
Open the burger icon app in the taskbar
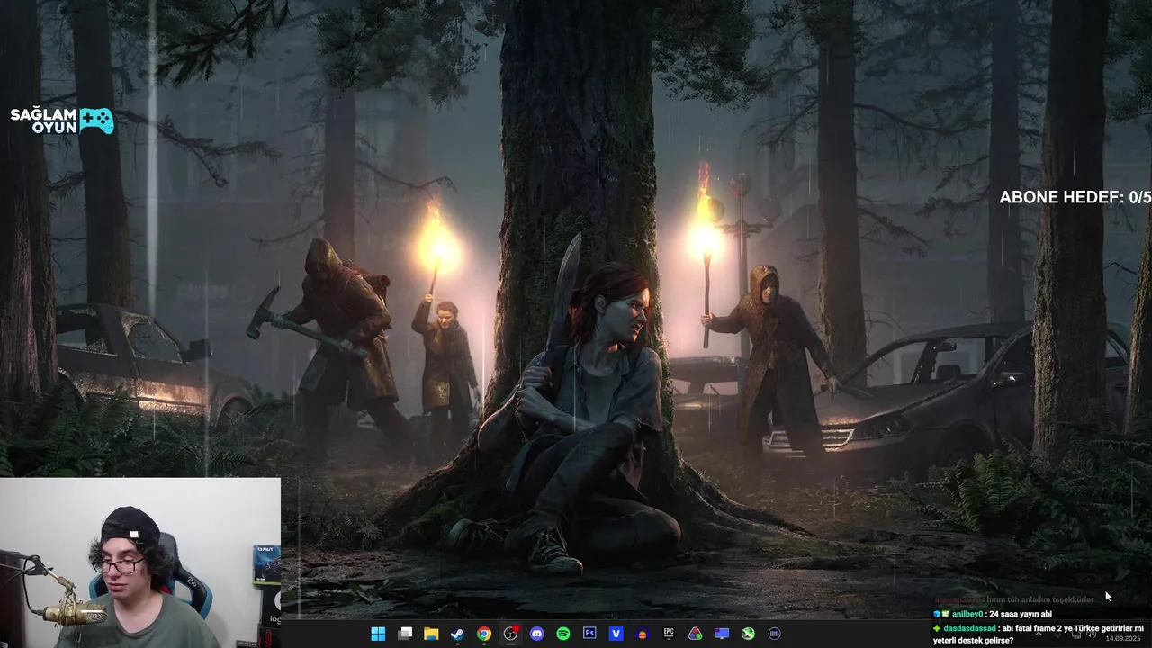coord(643,634)
